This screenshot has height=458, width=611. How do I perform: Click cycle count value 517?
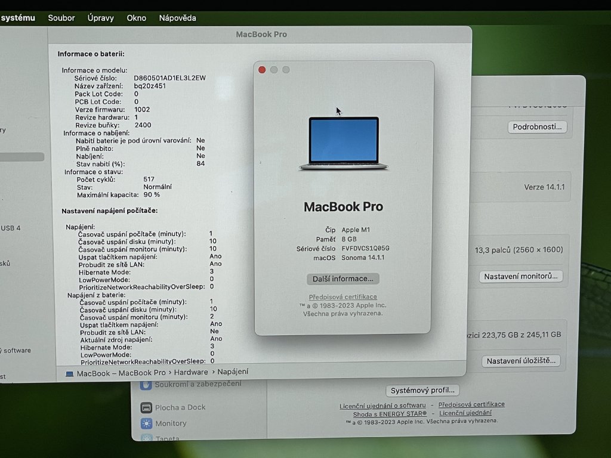click(x=149, y=179)
